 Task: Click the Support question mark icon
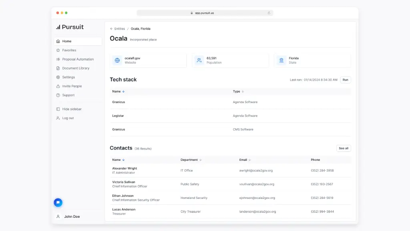pyautogui.click(x=58, y=95)
